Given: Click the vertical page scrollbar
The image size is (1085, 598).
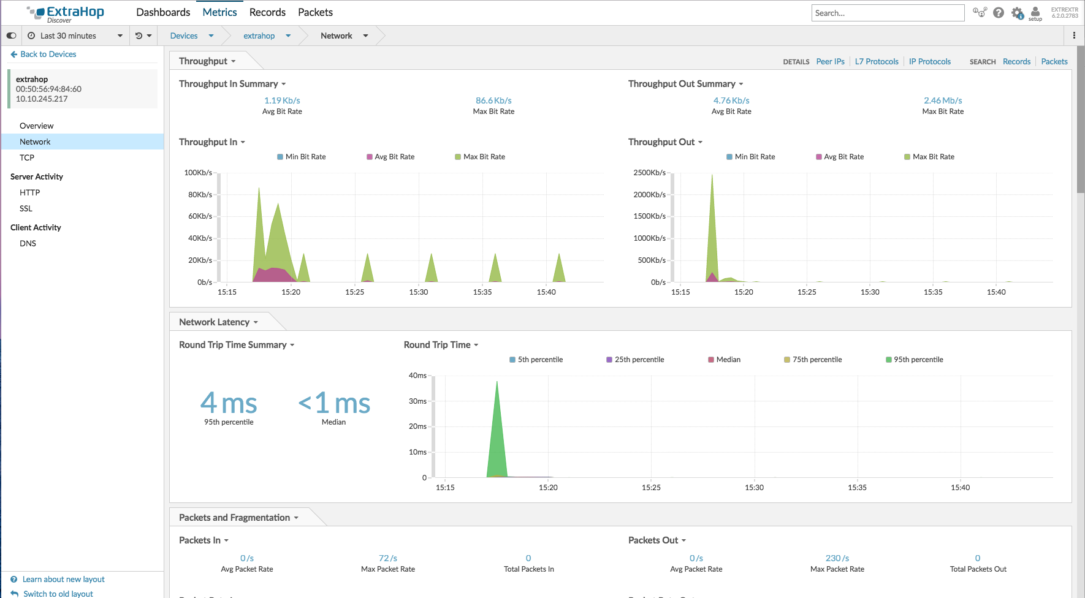Looking at the screenshot, I should click(x=1081, y=119).
